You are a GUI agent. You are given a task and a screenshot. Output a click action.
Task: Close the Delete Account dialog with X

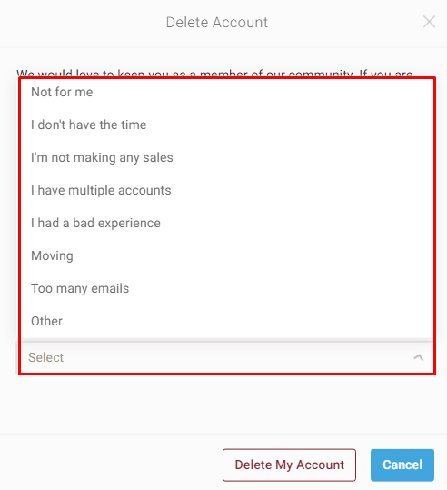coord(429,22)
